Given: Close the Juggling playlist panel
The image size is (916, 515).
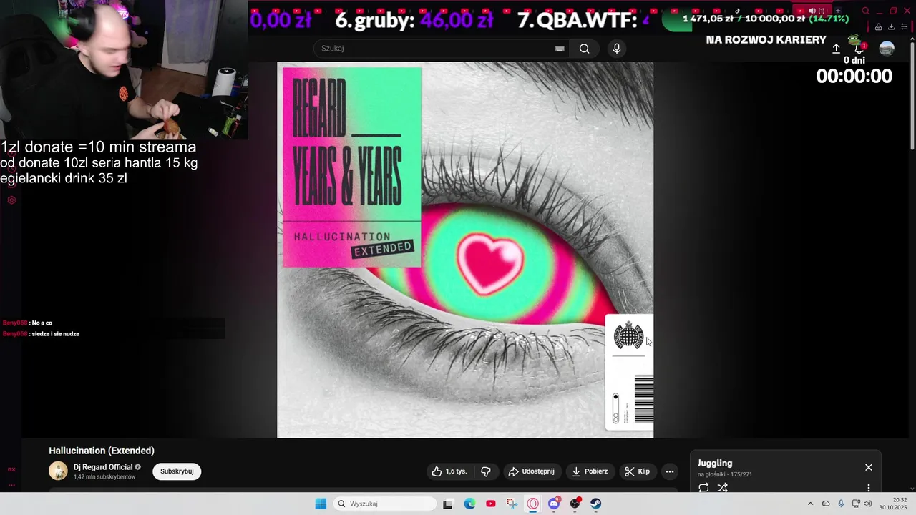Looking at the screenshot, I should coord(869,467).
